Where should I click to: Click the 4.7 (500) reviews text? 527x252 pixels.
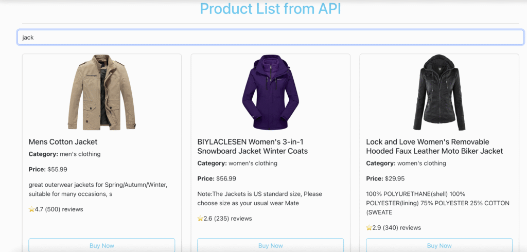59,209
